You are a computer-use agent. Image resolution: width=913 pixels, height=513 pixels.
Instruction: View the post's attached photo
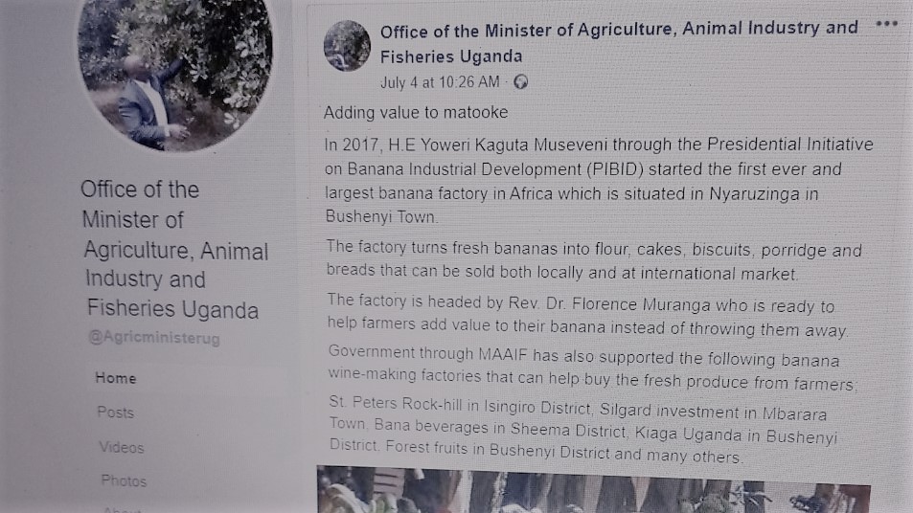594,490
